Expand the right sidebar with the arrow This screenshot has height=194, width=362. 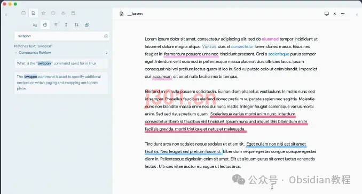coord(357,15)
